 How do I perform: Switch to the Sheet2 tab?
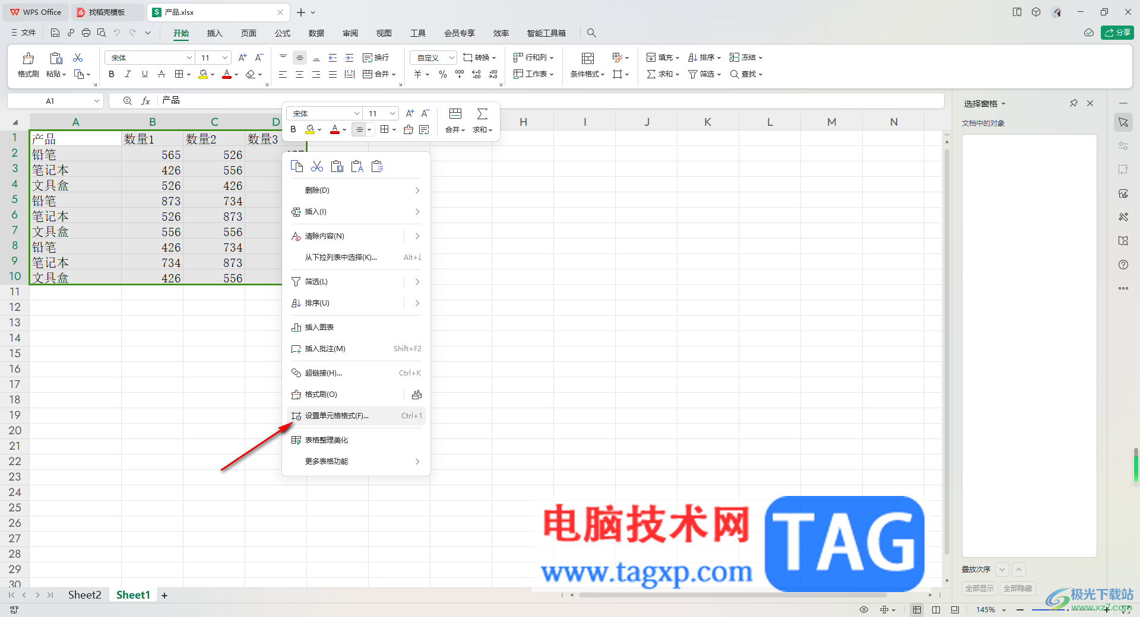[84, 595]
